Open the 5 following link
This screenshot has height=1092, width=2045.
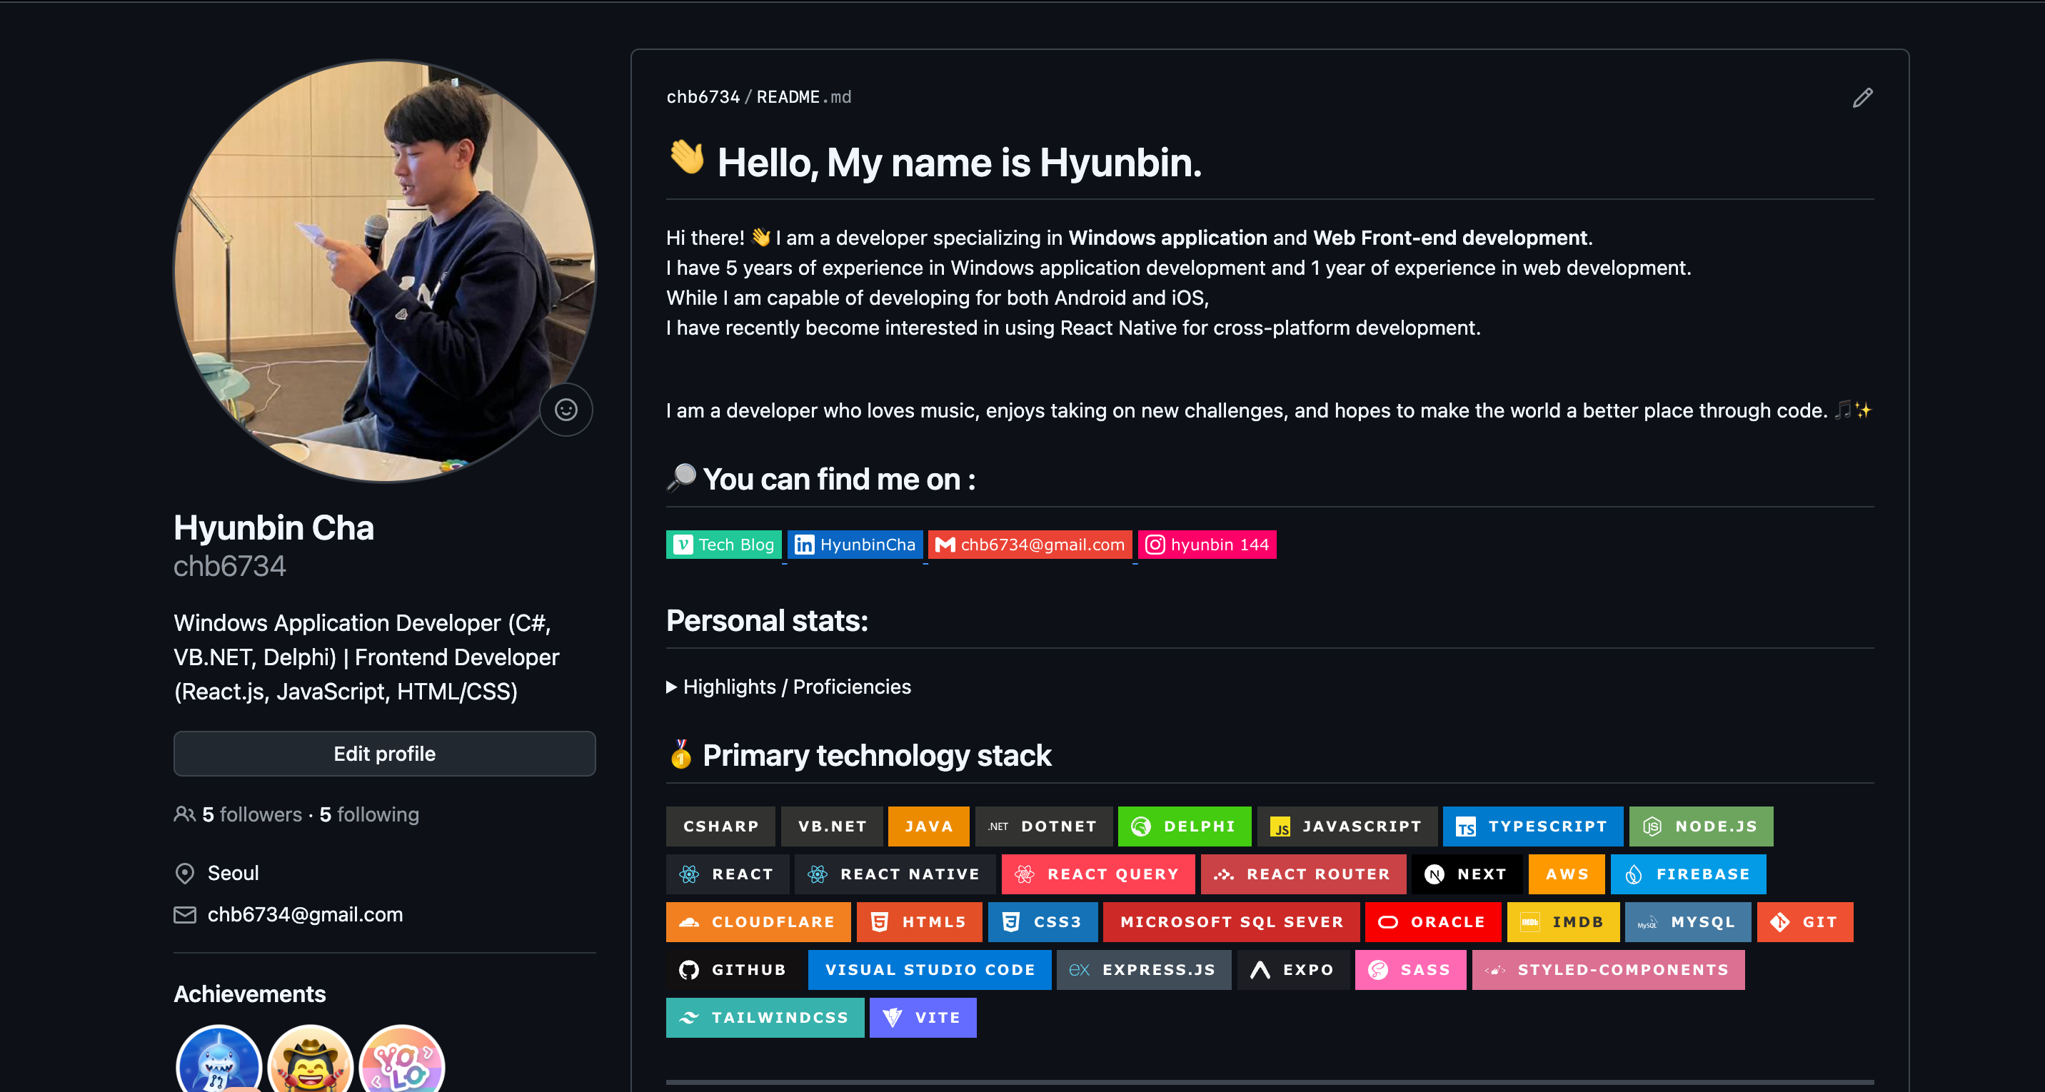click(x=369, y=814)
